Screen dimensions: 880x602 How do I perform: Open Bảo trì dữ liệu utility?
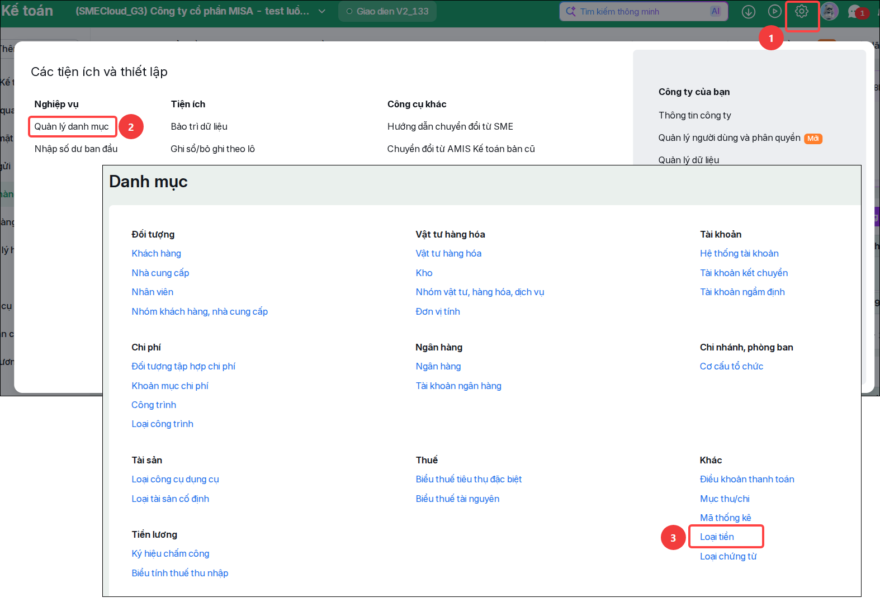coord(199,126)
